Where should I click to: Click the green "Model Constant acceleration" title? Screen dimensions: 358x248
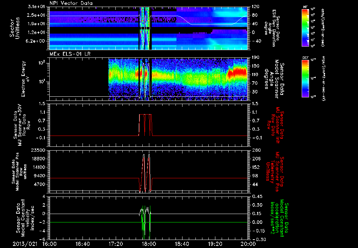(x=279, y=218)
